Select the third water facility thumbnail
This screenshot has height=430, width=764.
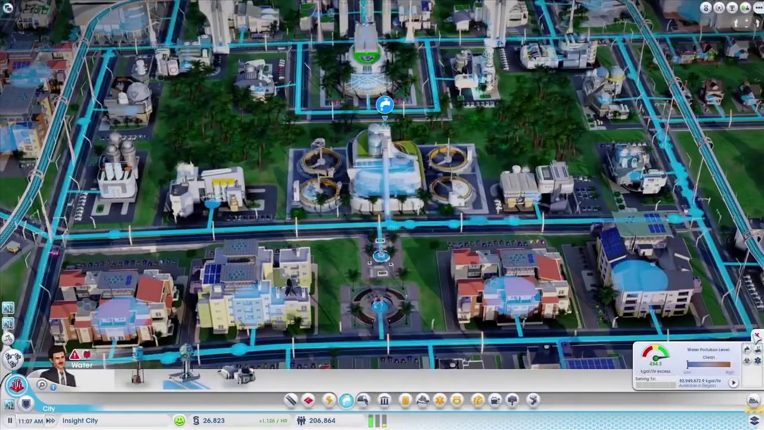point(238,374)
